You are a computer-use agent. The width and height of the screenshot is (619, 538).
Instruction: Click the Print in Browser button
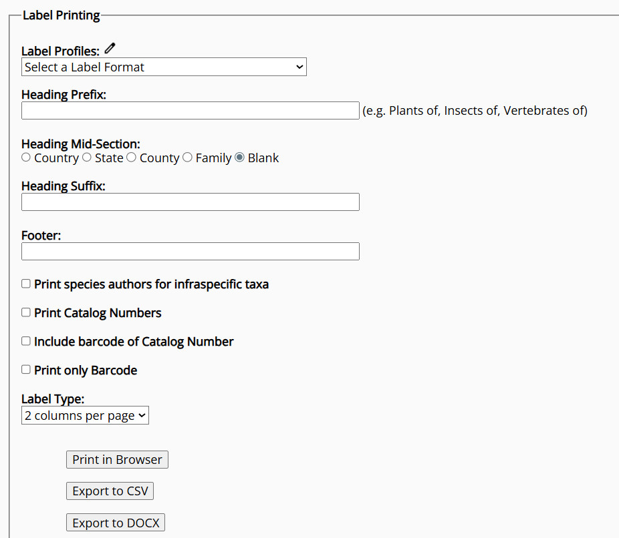pos(116,459)
